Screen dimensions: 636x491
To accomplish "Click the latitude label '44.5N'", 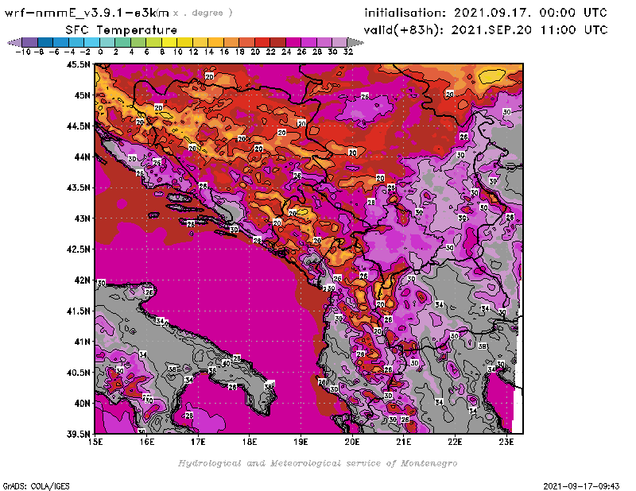I will (78, 126).
